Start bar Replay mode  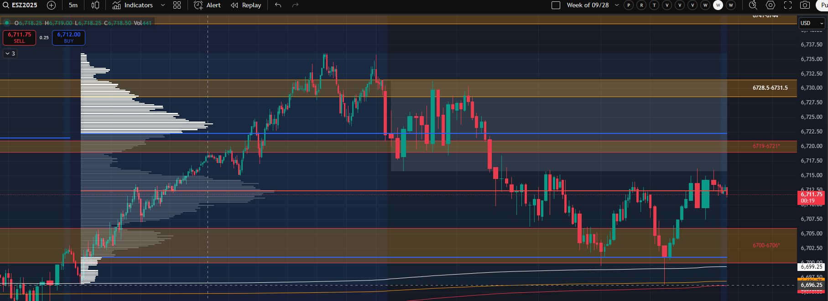pyautogui.click(x=246, y=5)
